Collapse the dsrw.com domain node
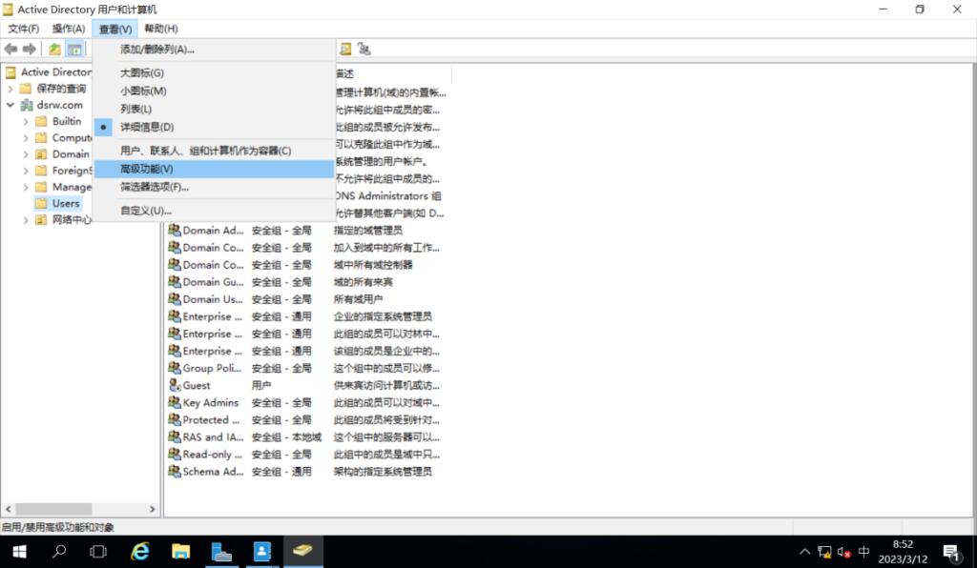Viewport: 977px width, 568px height. [x=10, y=105]
